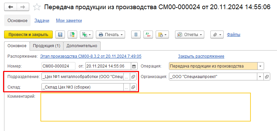Image resolution: width=277 pixels, height=131 pixels.
Task: Open the Файлы link
Action: pyautogui.click(x=233, y=35)
